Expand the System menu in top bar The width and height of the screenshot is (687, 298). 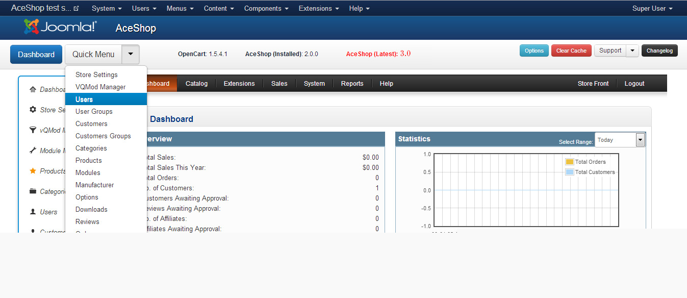point(107,9)
